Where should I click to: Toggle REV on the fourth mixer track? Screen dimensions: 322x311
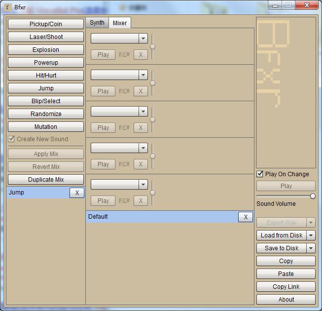pos(124,164)
